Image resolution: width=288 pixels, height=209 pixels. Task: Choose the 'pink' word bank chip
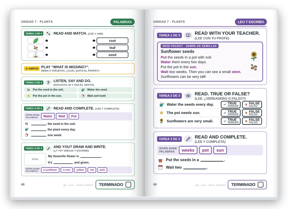(x=102, y=170)
